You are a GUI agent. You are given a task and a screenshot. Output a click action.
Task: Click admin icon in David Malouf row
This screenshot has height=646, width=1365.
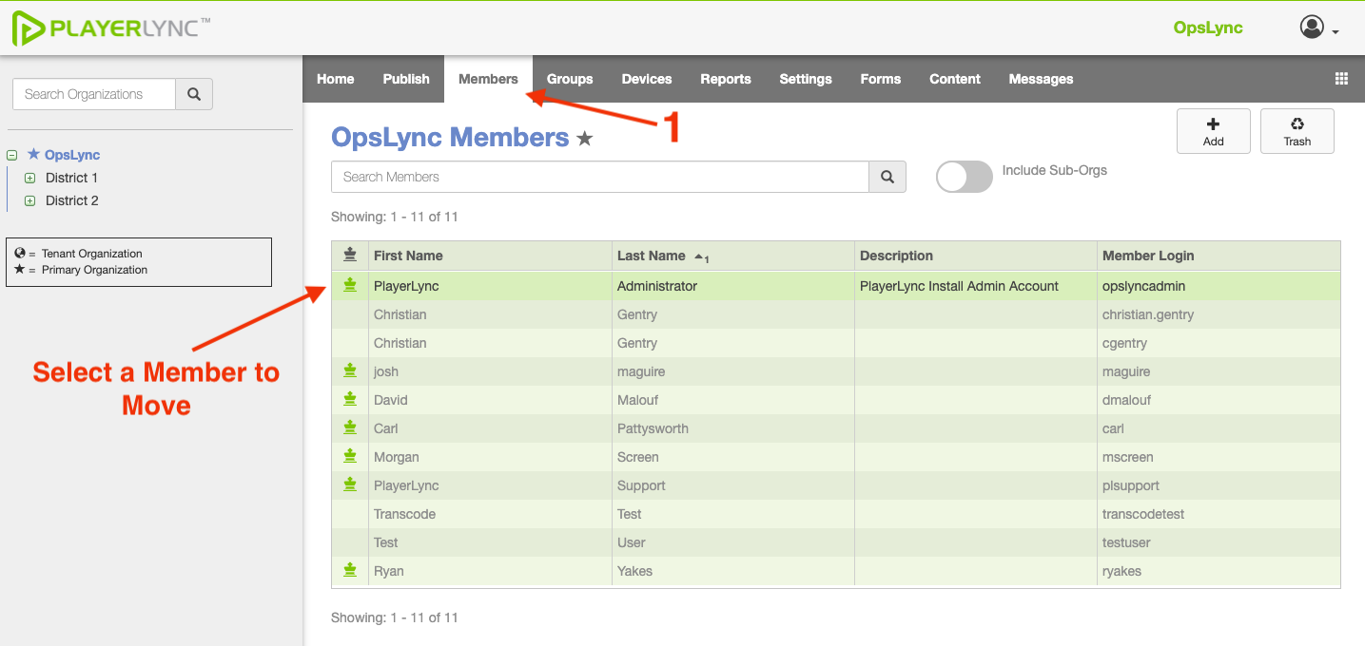click(x=350, y=399)
